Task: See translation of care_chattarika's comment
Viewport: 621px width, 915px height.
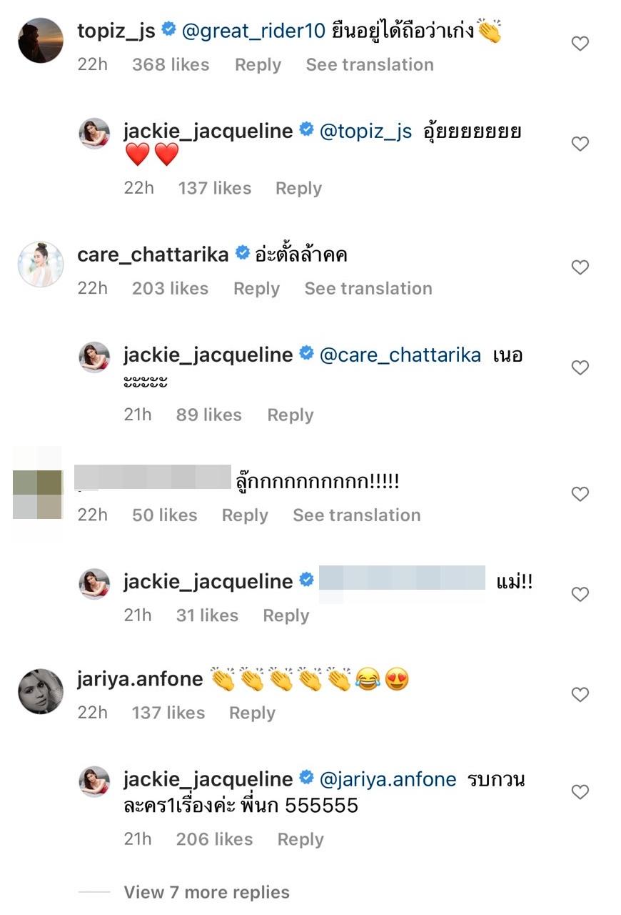Action: (x=368, y=289)
